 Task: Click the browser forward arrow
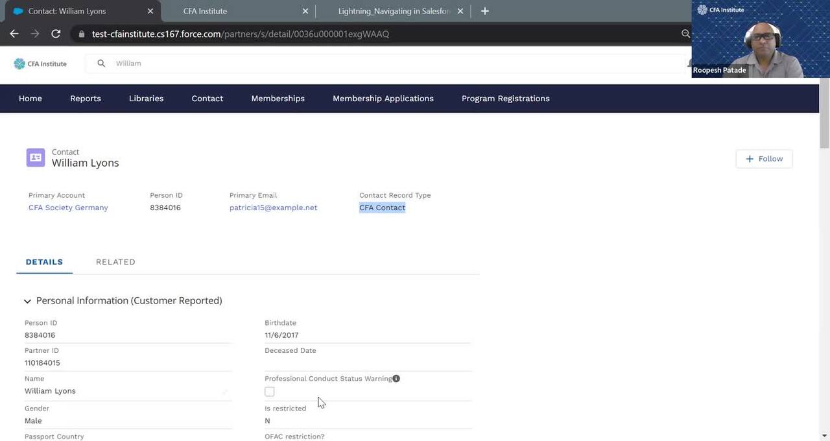point(35,34)
